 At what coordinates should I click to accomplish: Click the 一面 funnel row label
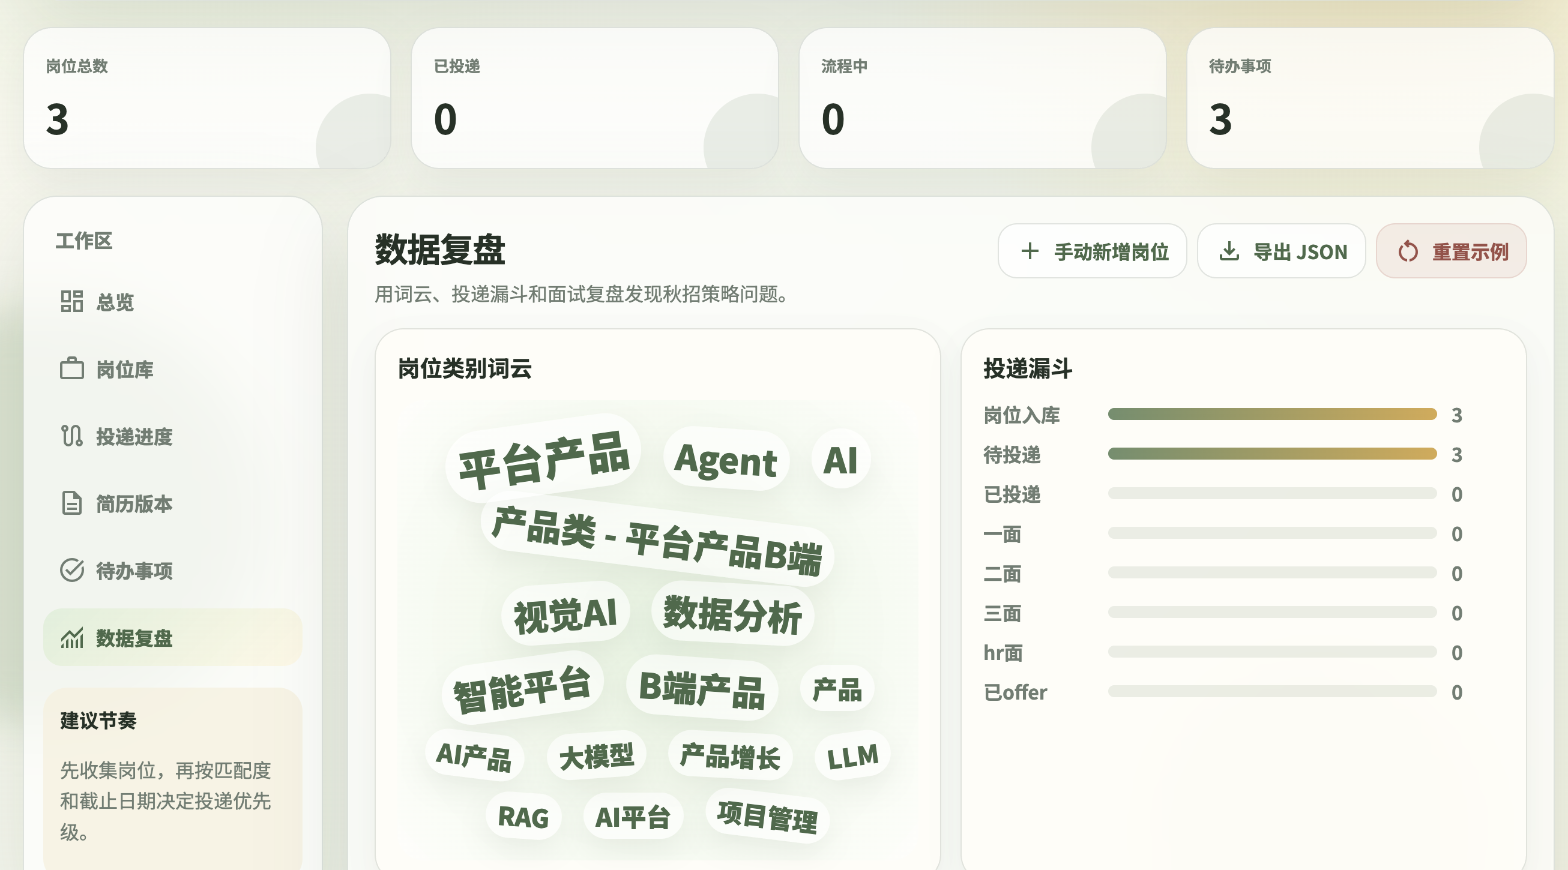[1003, 533]
